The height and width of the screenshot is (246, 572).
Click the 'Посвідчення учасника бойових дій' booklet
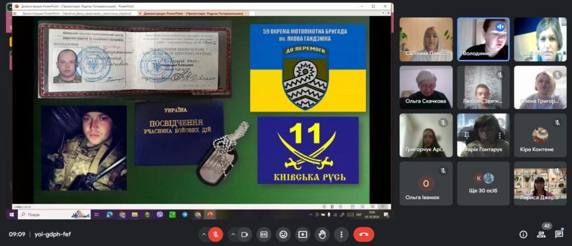click(179, 133)
